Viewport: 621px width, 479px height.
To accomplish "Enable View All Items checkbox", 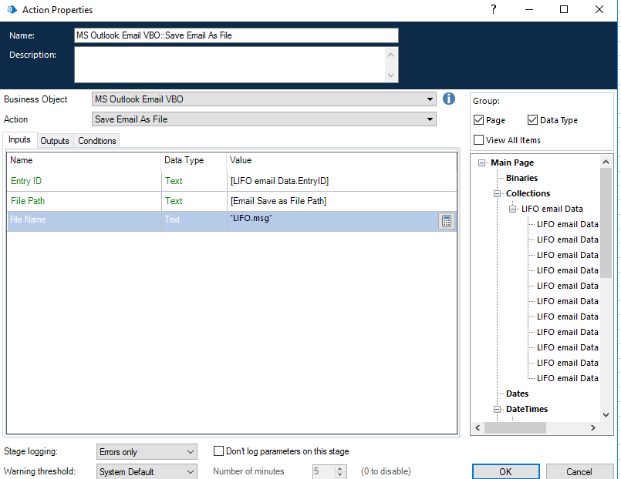I will (x=479, y=140).
